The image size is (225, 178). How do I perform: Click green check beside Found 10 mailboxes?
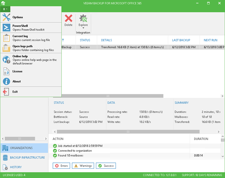(55, 155)
